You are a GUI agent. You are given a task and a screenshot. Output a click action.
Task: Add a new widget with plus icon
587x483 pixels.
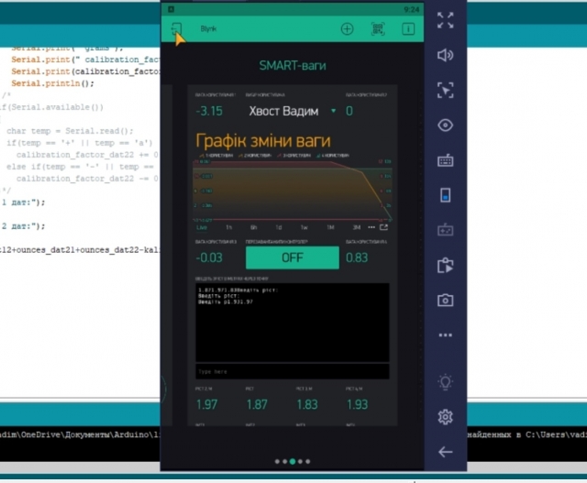pyautogui.click(x=347, y=28)
